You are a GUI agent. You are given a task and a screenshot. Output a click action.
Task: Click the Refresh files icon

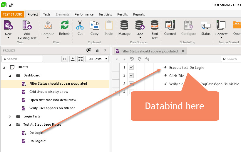64,25
